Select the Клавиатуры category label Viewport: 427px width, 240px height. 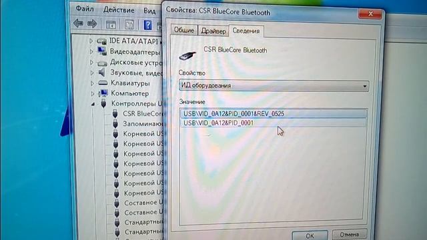(x=130, y=83)
